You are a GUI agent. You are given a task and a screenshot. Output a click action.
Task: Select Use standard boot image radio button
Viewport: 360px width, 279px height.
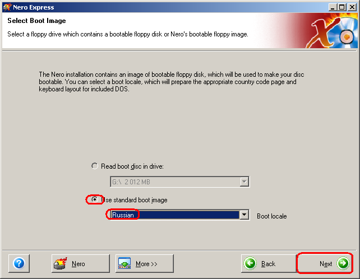coord(95,199)
